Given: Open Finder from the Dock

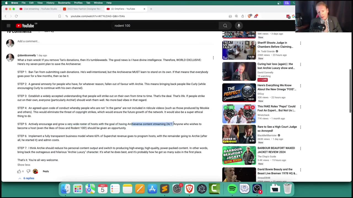Looking at the screenshot, I should pos(65,189).
